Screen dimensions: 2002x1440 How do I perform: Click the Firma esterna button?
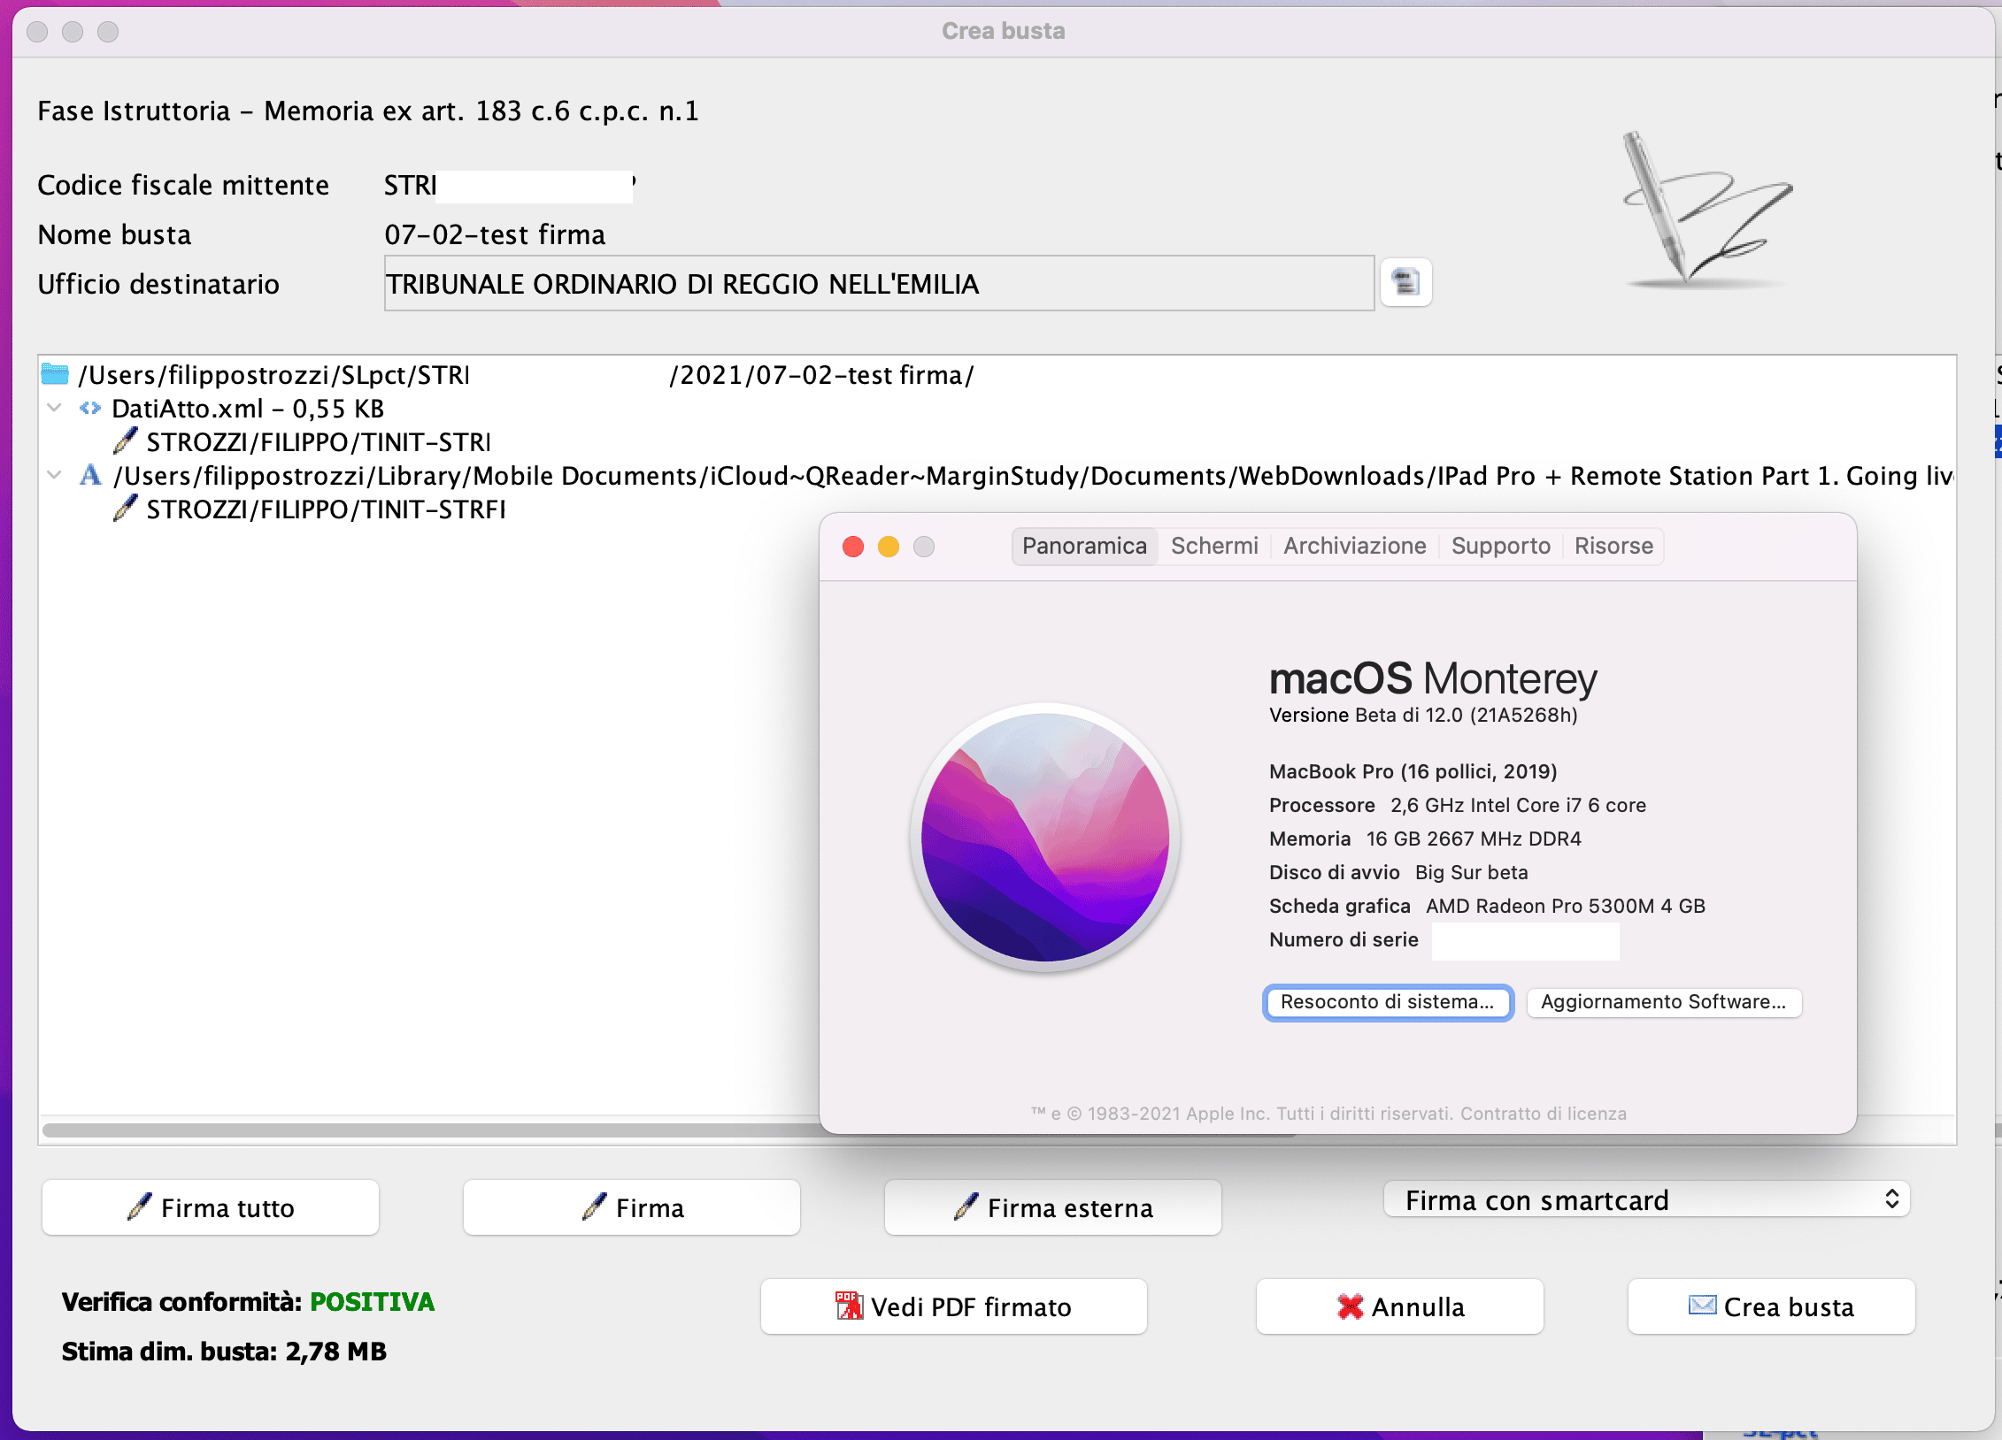[1053, 1207]
